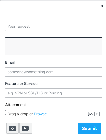The height and width of the screenshot is (140, 106).
Task: Place caret at the blinking cursor in description box
Action: point(8,43)
